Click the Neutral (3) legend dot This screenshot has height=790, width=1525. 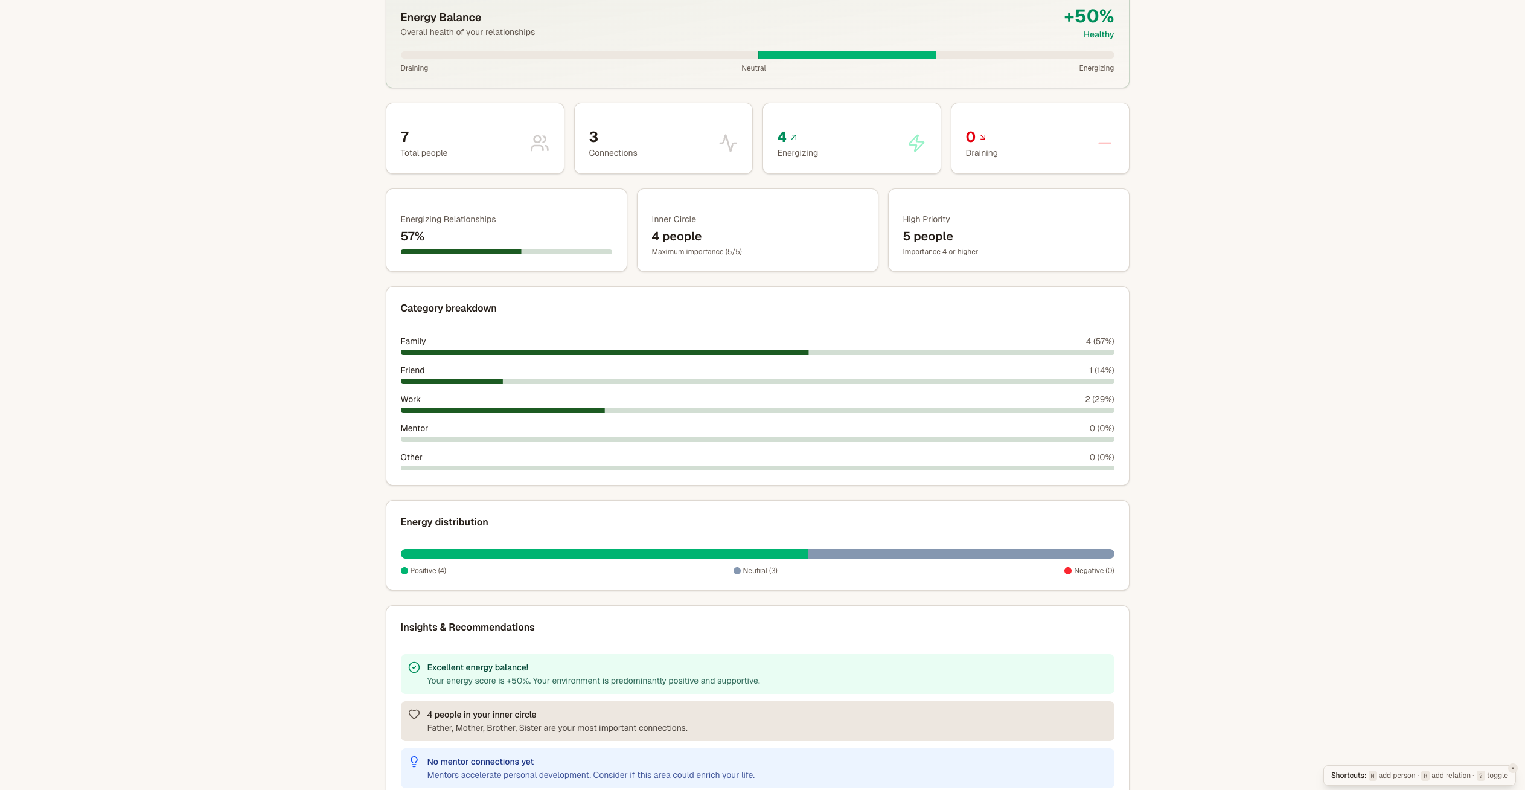point(737,571)
